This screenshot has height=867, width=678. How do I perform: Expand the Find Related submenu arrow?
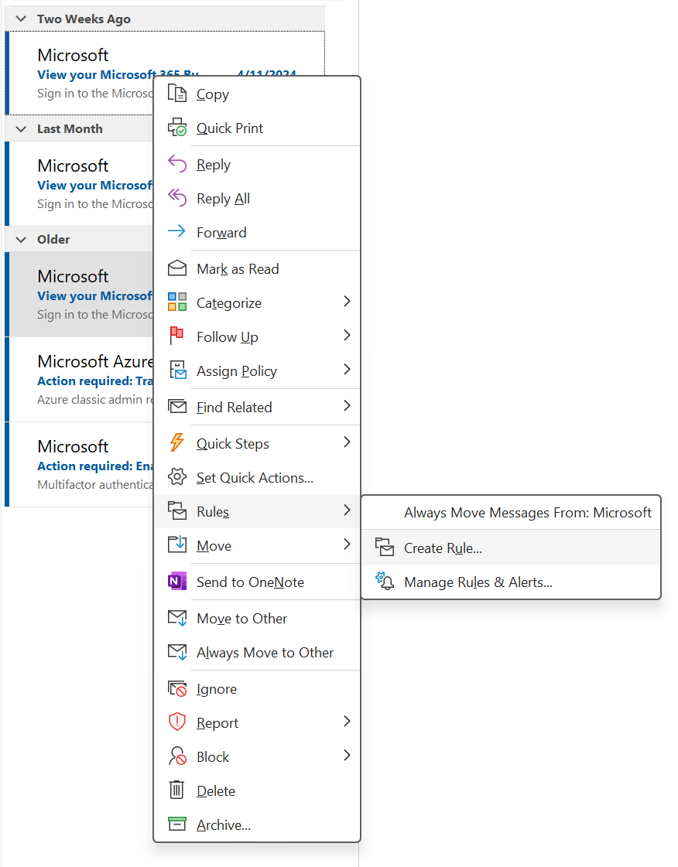click(x=347, y=406)
